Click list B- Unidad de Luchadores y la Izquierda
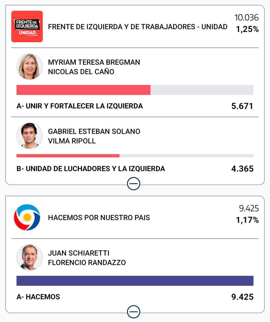 91,169
